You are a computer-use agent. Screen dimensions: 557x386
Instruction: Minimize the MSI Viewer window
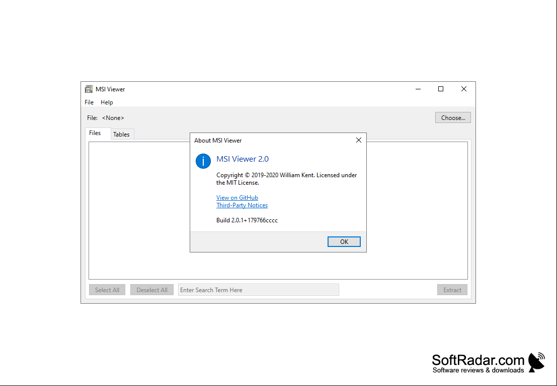click(418, 89)
